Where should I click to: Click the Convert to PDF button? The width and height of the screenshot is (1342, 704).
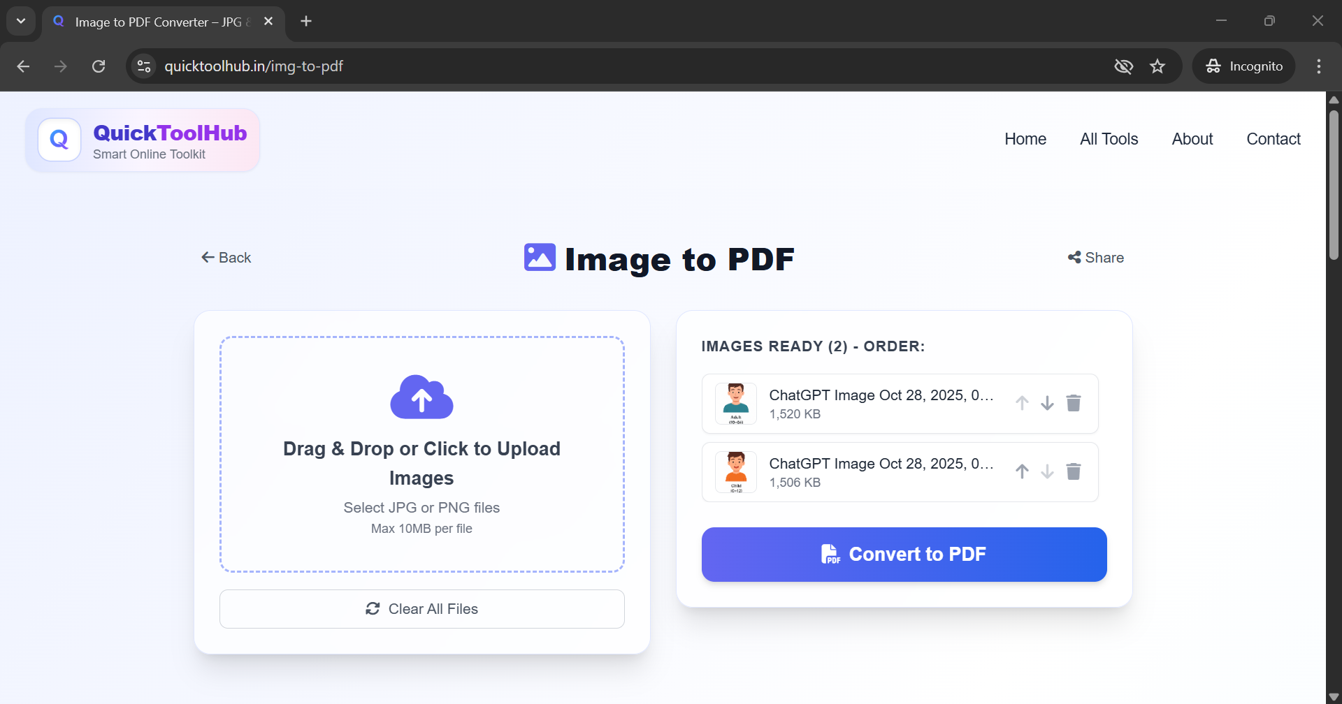coord(903,554)
